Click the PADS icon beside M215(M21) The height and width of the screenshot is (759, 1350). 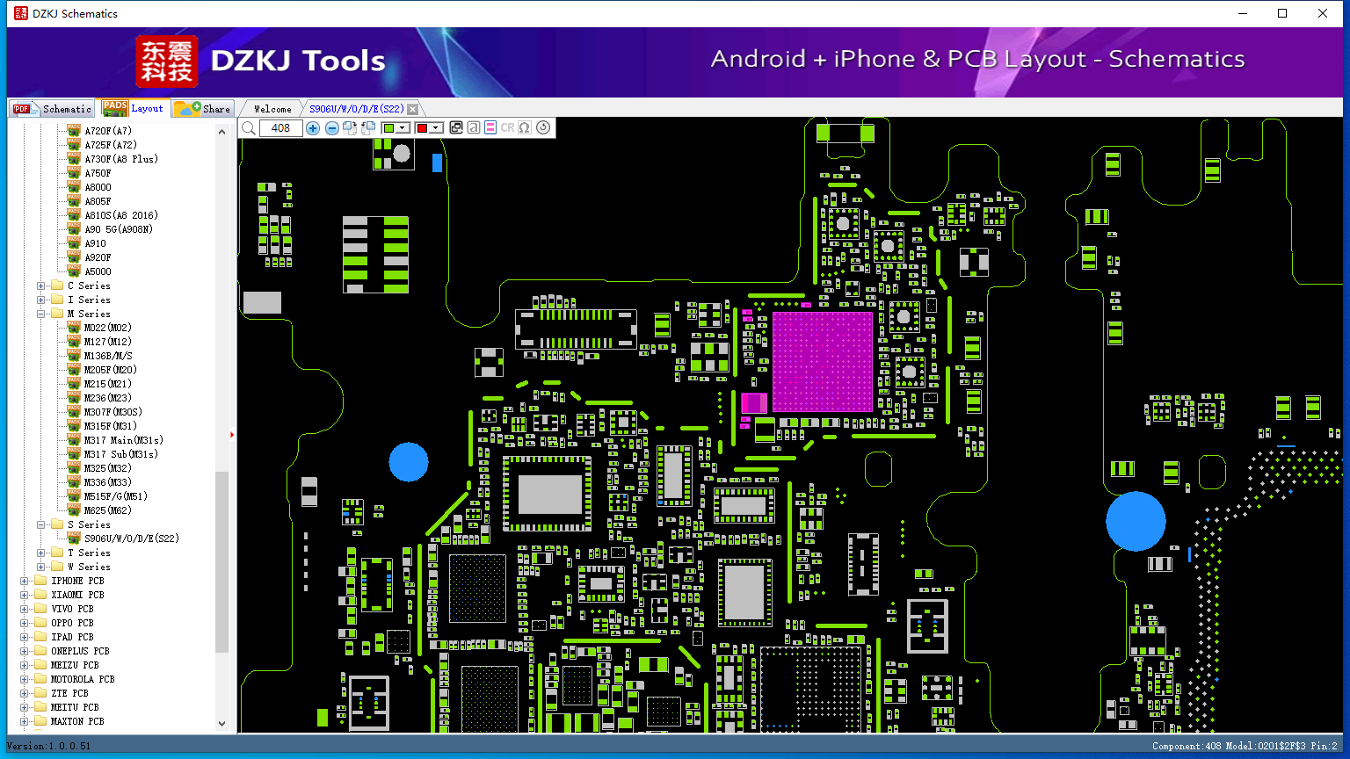(x=74, y=384)
